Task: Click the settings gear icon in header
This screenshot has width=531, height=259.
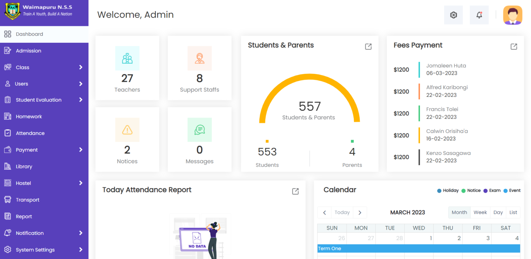Action: [453, 14]
